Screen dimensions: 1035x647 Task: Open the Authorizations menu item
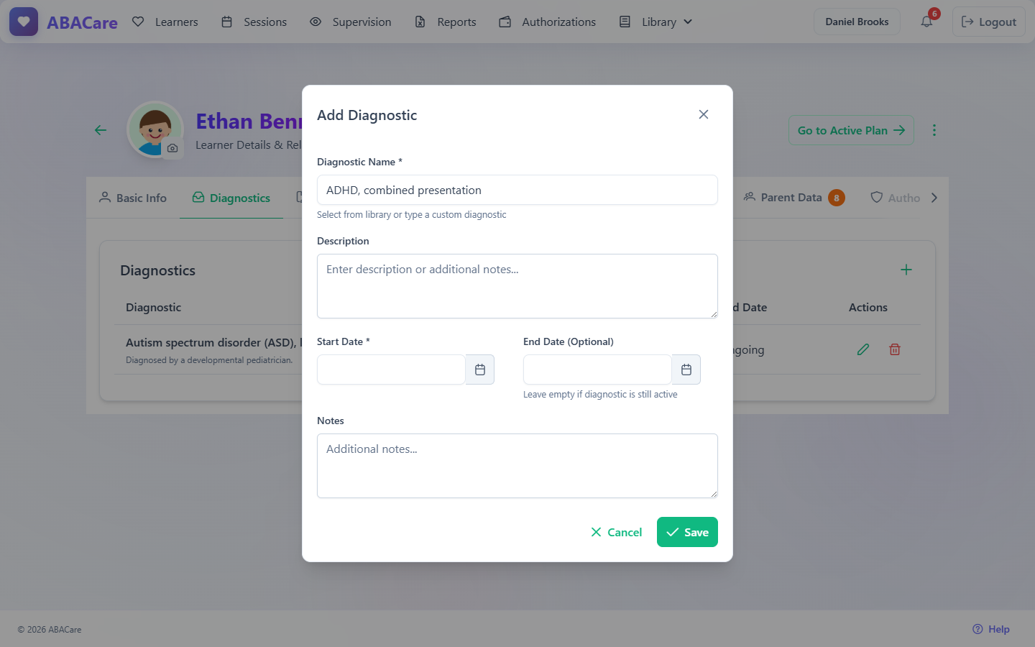548,22
